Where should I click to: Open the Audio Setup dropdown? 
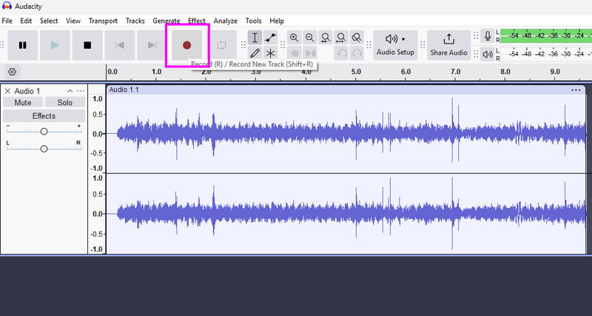tap(395, 45)
